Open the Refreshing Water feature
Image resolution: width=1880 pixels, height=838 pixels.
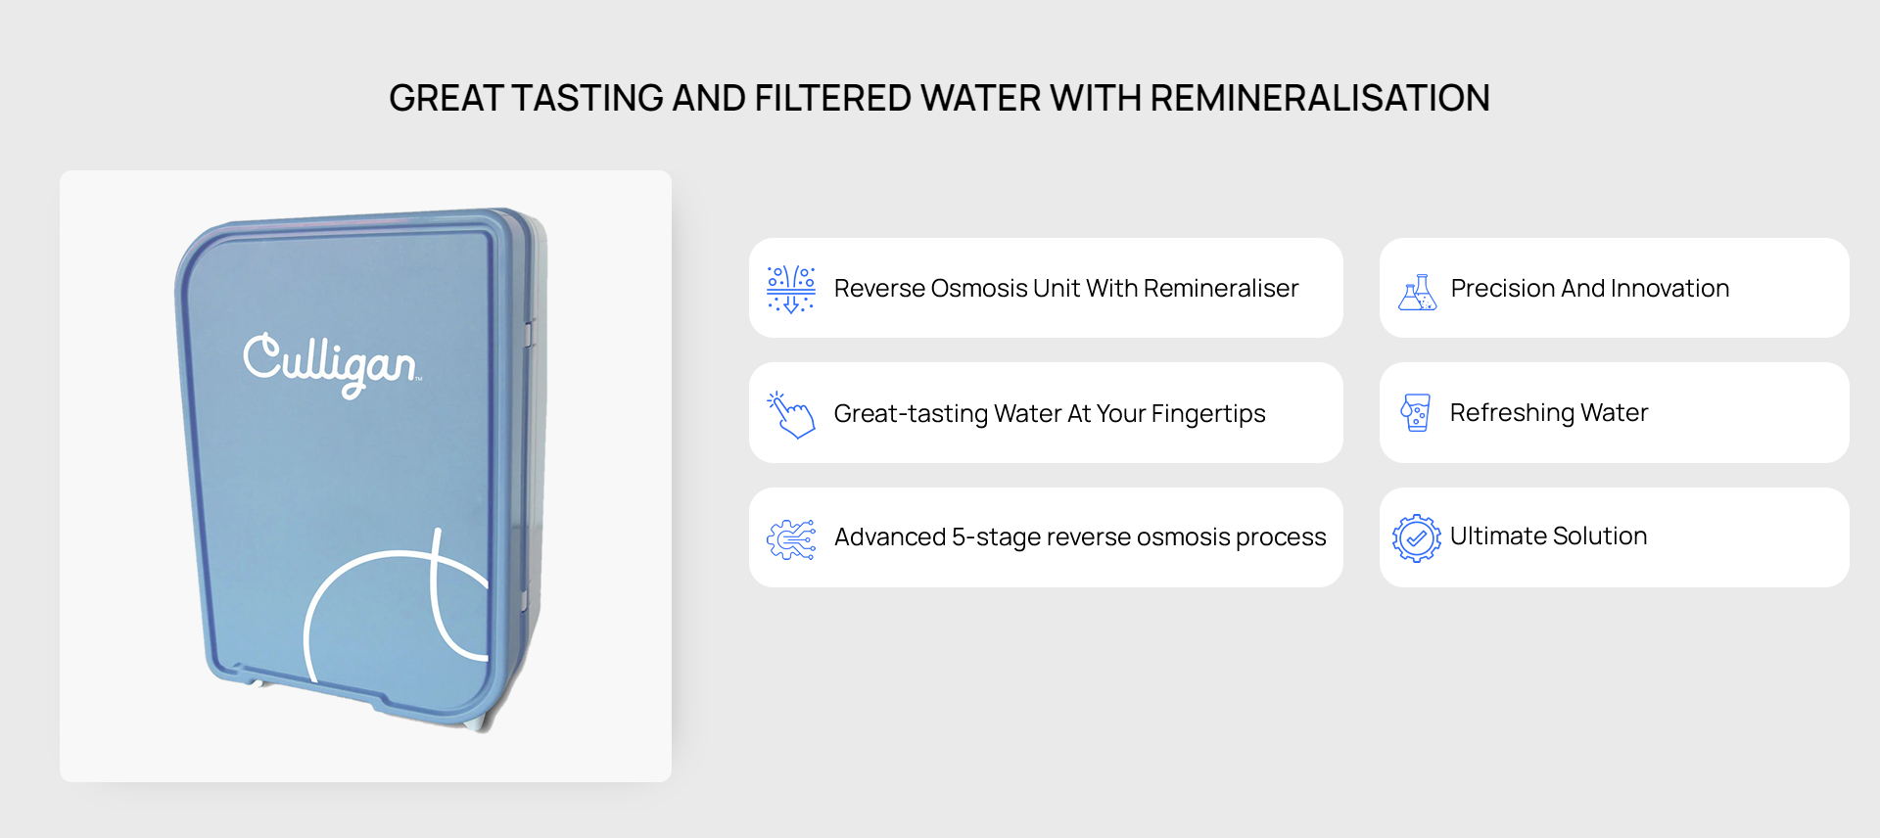tap(1614, 413)
